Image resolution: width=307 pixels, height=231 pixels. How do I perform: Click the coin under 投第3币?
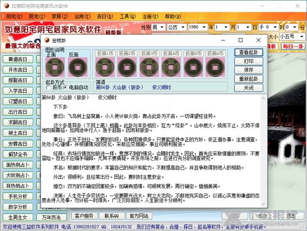(x=149, y=67)
